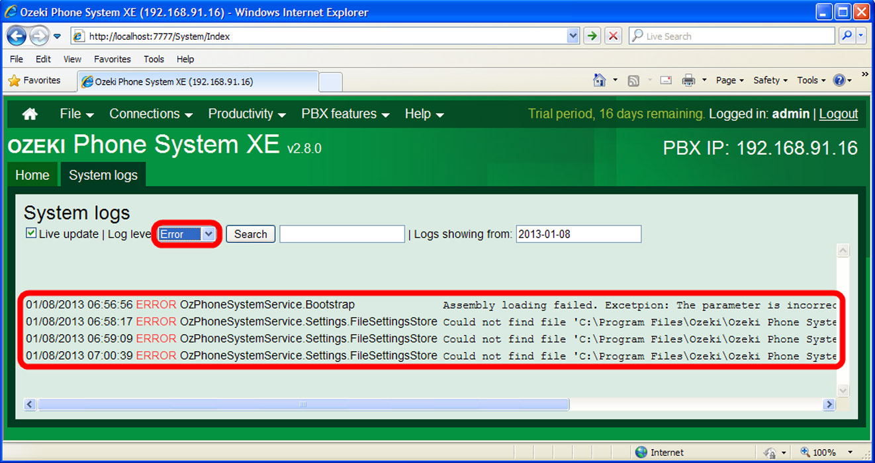Select the 06:59:09 FileSettingsStore error row

(431, 339)
